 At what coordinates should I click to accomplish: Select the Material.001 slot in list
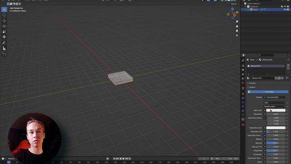[x=266, y=66]
